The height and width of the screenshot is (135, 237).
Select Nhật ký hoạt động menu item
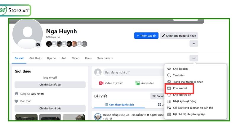tap(195, 101)
